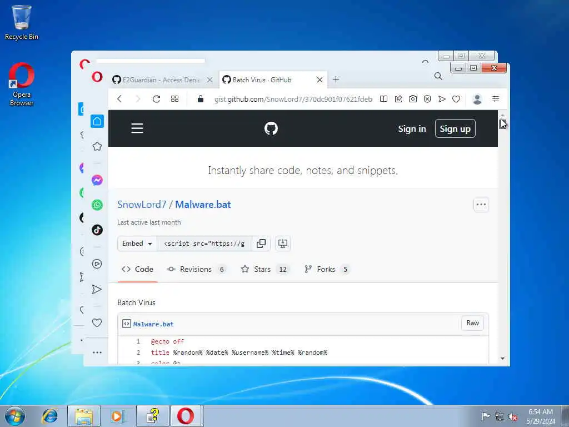Open the sidebar three-dots setup menu

click(x=97, y=352)
